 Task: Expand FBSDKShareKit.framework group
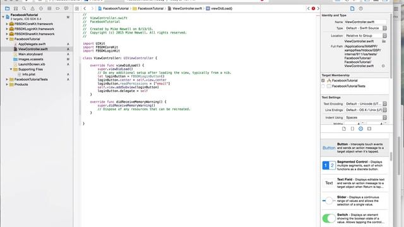point(7,34)
